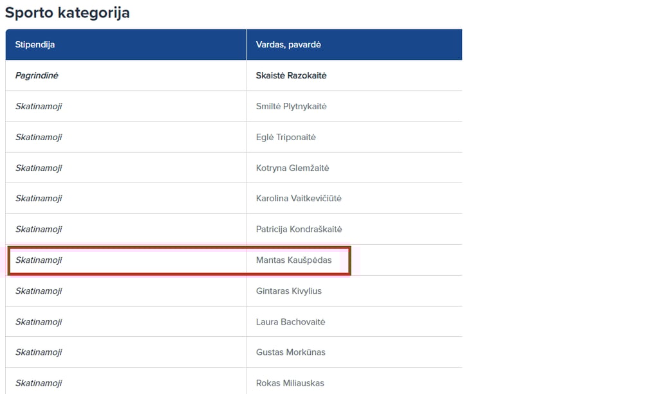This screenshot has height=394, width=659.
Task: Click 'Skatinamoji' in Patricija Kondraškaitė's row
Action: pyautogui.click(x=39, y=229)
